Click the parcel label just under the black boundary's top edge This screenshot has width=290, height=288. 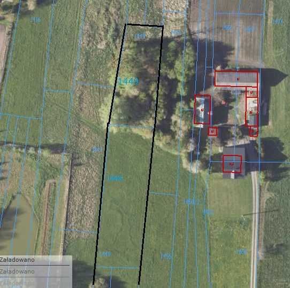point(140,36)
